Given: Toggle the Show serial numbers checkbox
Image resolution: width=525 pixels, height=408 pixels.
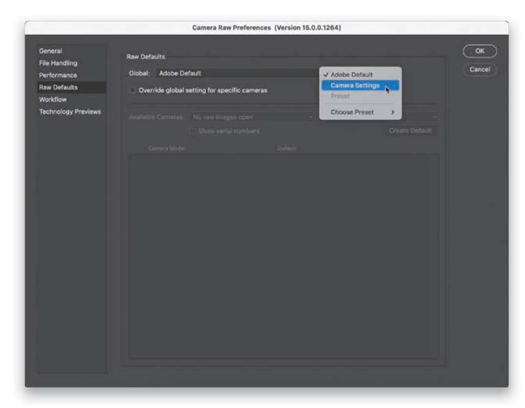Looking at the screenshot, I should (x=192, y=131).
